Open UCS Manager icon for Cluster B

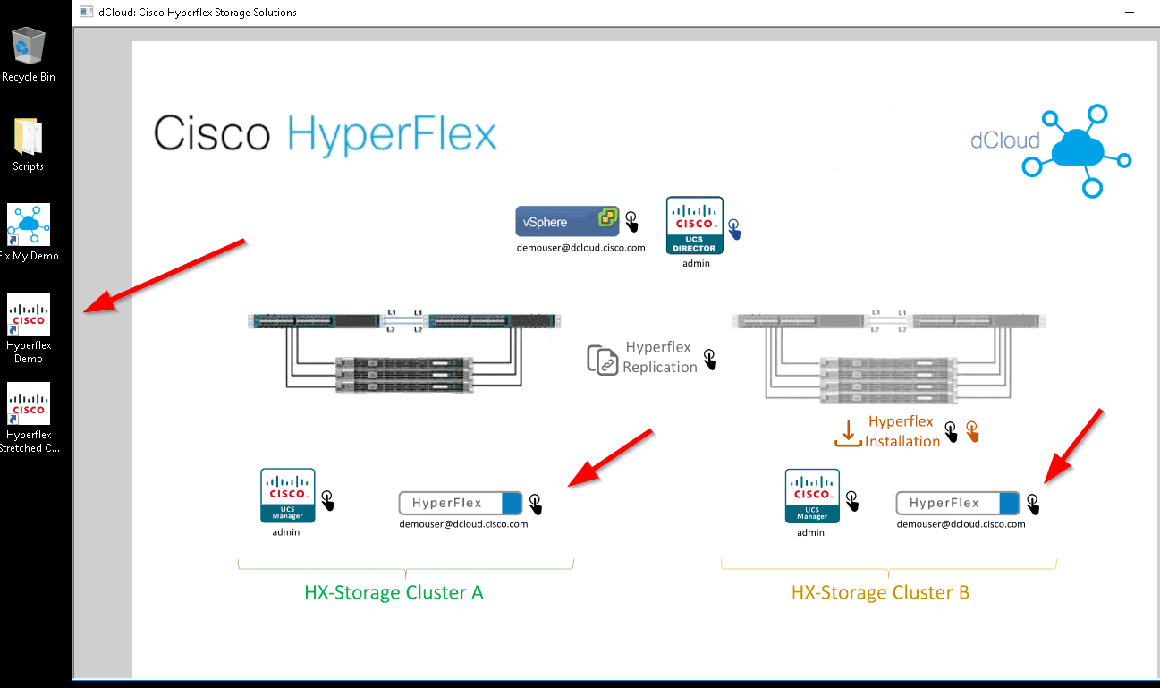coord(812,495)
